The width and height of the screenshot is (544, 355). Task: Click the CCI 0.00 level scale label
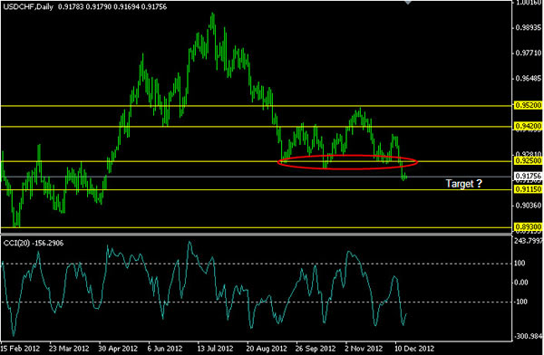click(x=521, y=283)
